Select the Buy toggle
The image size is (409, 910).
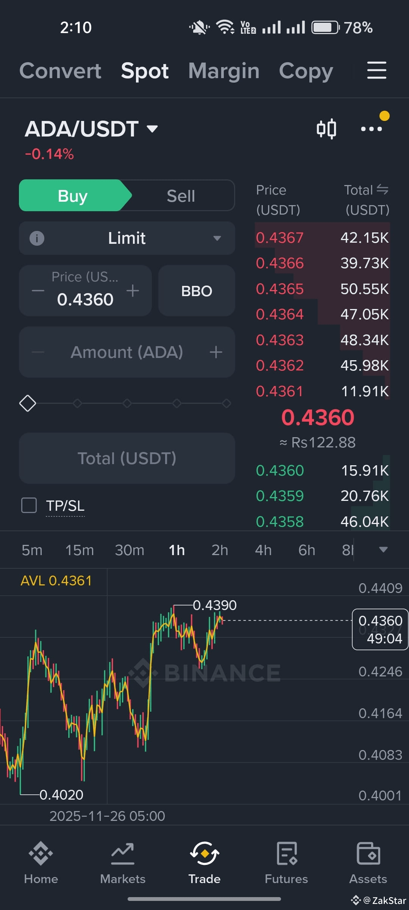coord(73,196)
